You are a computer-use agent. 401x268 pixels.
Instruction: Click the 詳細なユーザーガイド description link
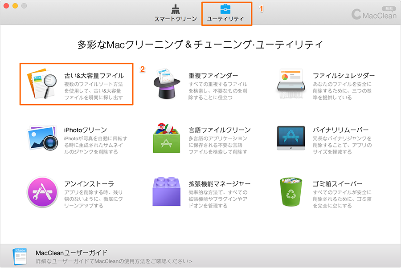click(x=114, y=261)
